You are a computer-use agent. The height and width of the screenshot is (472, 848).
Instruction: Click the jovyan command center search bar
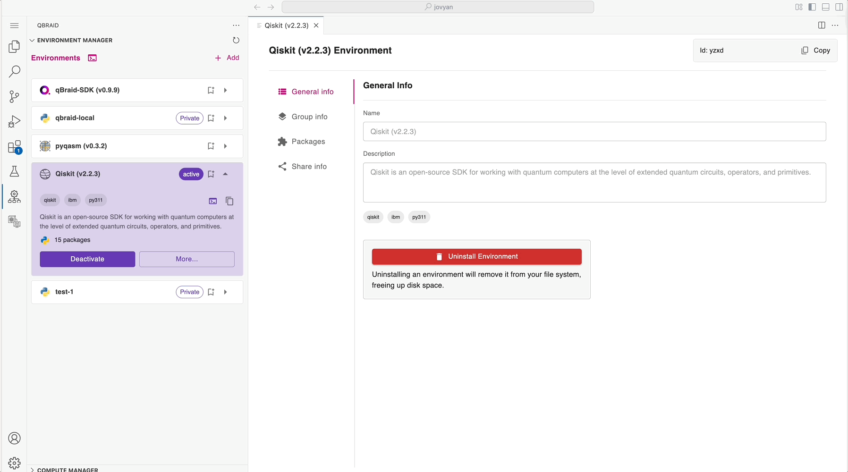coord(438,7)
